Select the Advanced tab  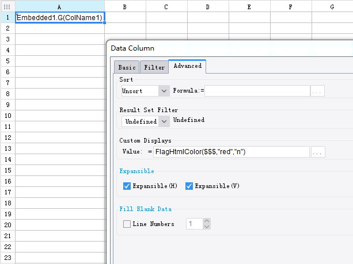[x=187, y=66]
